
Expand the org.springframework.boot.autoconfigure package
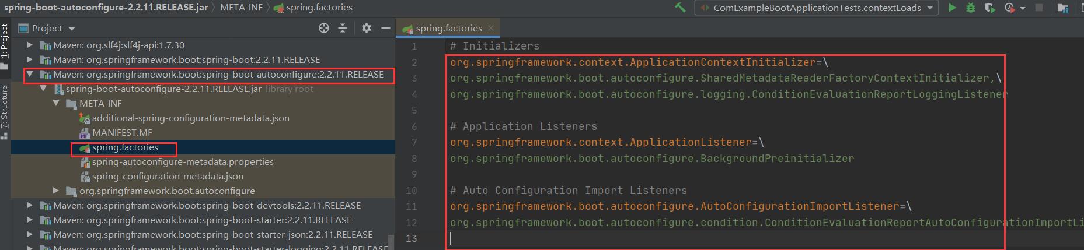56,191
